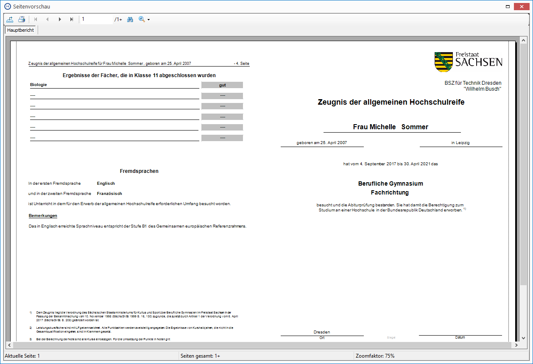Click the print report icon
This screenshot has height=364, width=533.
pyautogui.click(x=22, y=19)
